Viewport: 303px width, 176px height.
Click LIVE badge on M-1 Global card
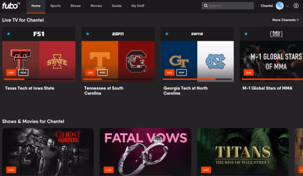(248, 73)
